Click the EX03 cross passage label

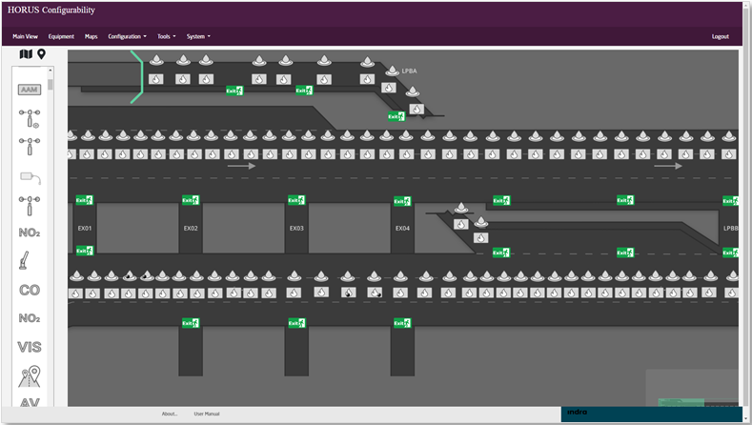296,229
